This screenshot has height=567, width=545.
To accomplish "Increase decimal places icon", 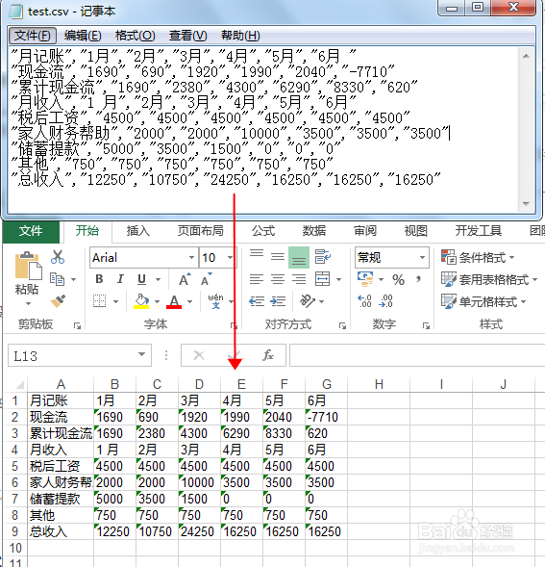I will (364, 301).
